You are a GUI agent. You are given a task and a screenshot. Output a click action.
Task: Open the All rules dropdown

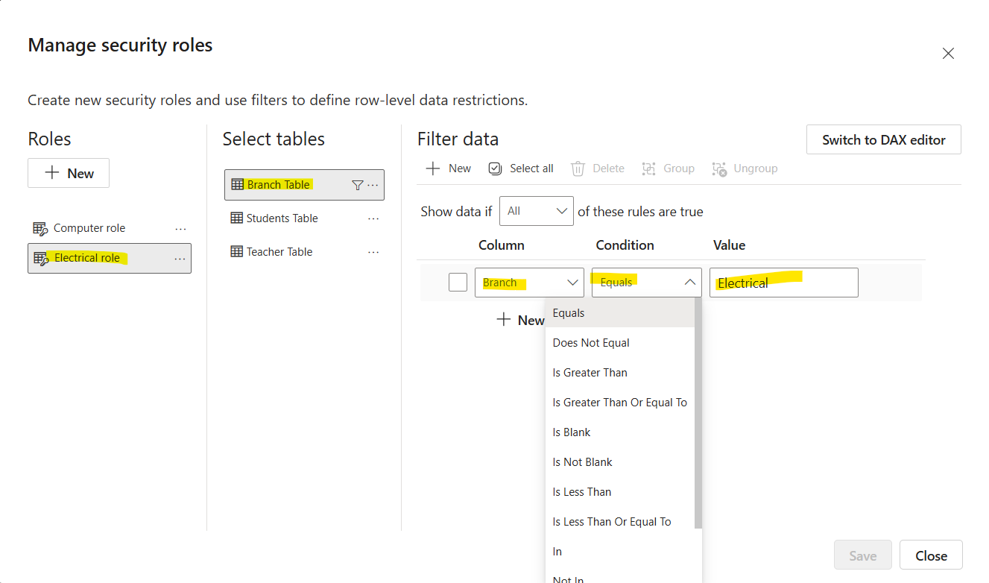[536, 211]
